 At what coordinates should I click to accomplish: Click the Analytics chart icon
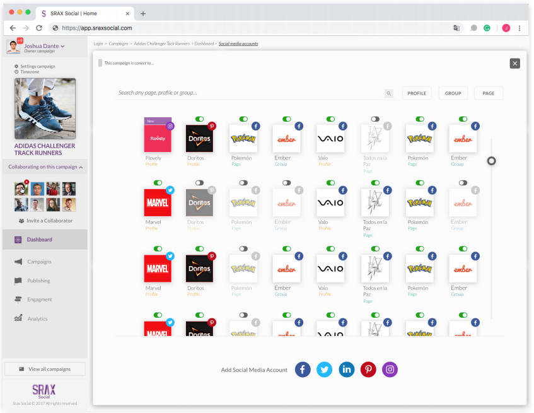[x=18, y=318]
